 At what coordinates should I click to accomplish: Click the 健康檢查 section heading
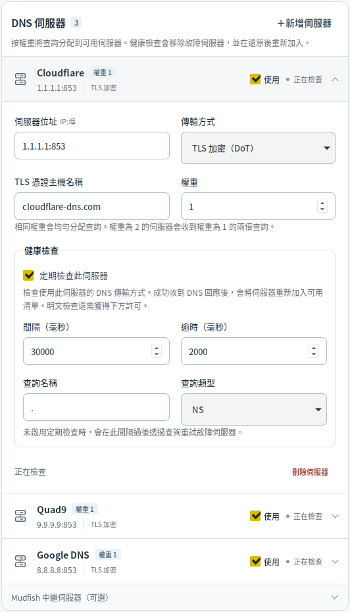(x=41, y=250)
